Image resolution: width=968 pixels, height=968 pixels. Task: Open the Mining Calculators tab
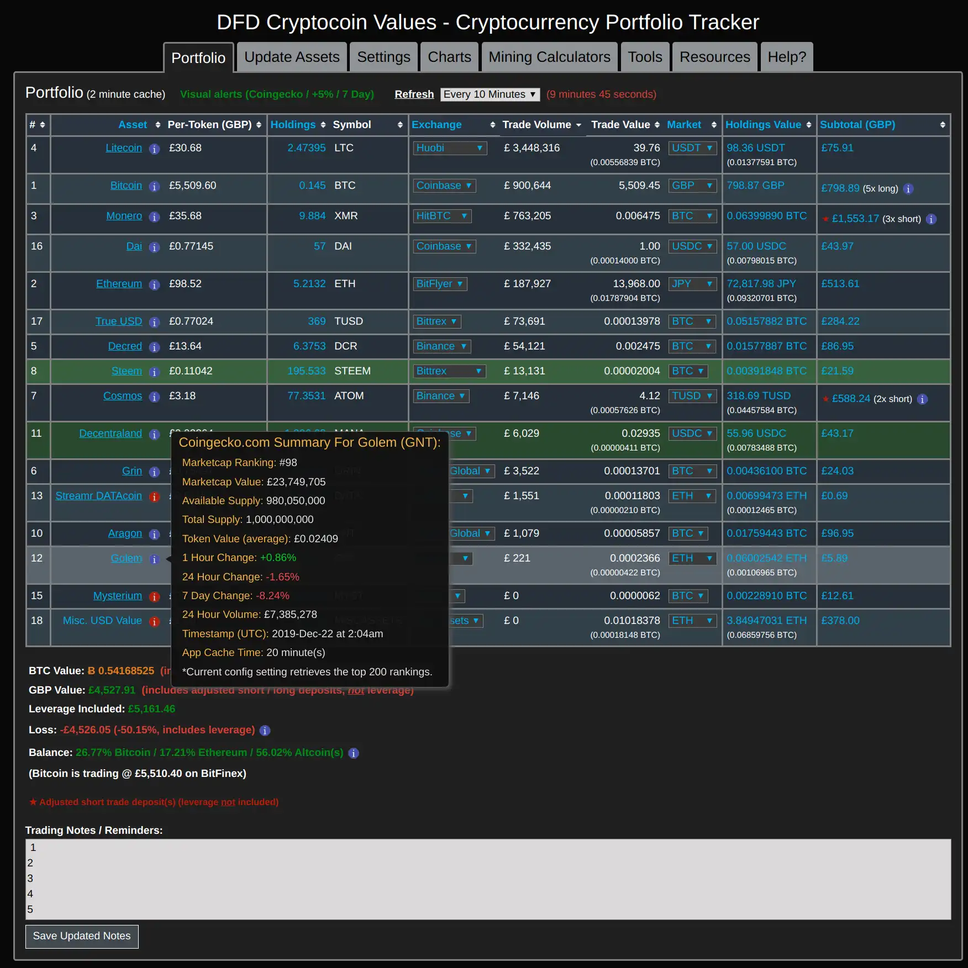point(549,57)
